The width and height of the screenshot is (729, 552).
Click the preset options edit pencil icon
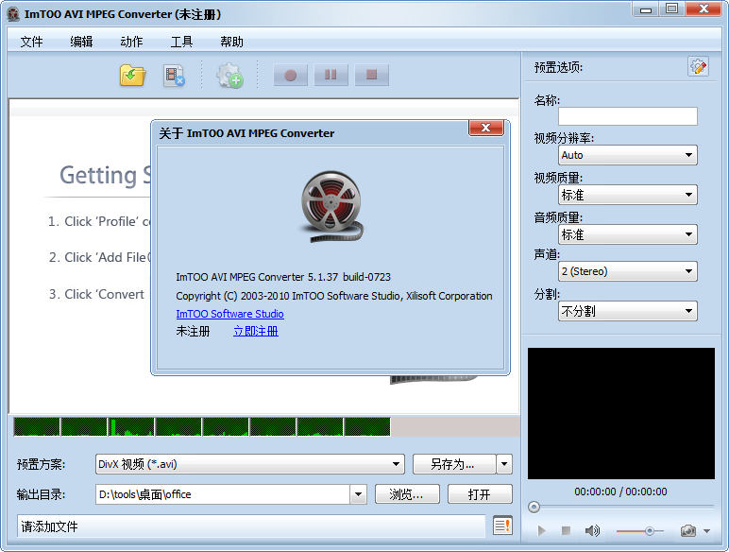point(698,66)
